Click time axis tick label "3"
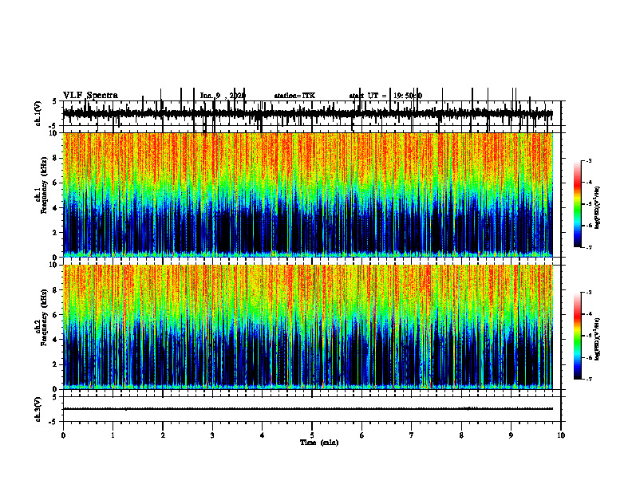 point(212,435)
